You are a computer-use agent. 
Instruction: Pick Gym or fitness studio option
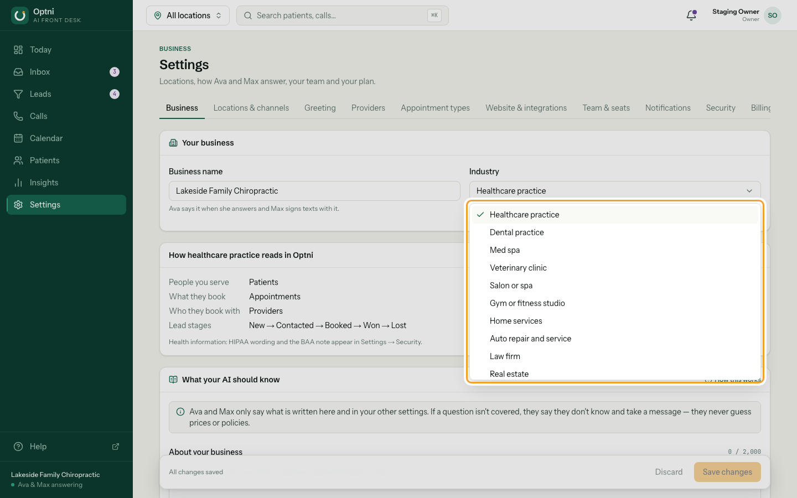click(x=615, y=303)
